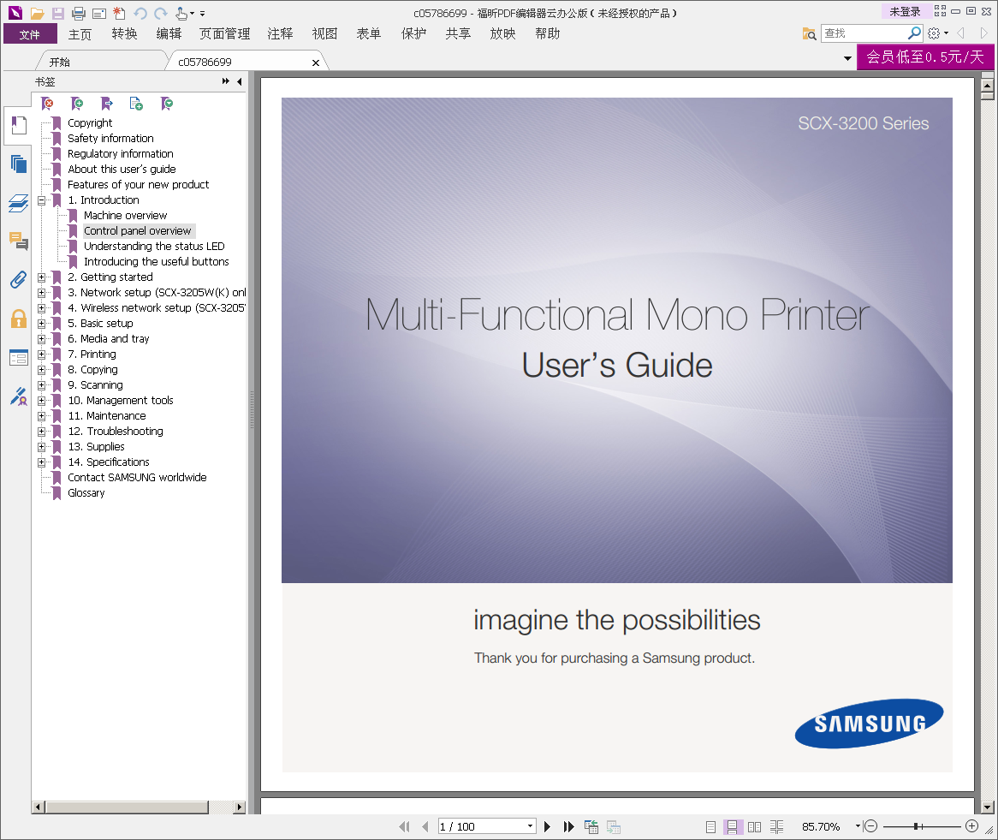Go to previous view icon in status bar

(591, 826)
